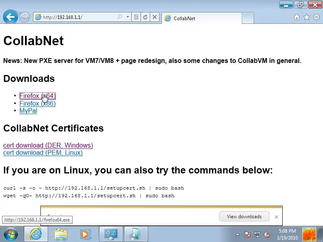The image size is (323, 242).
Task: Open the Windows Start menu
Action: 11,234
